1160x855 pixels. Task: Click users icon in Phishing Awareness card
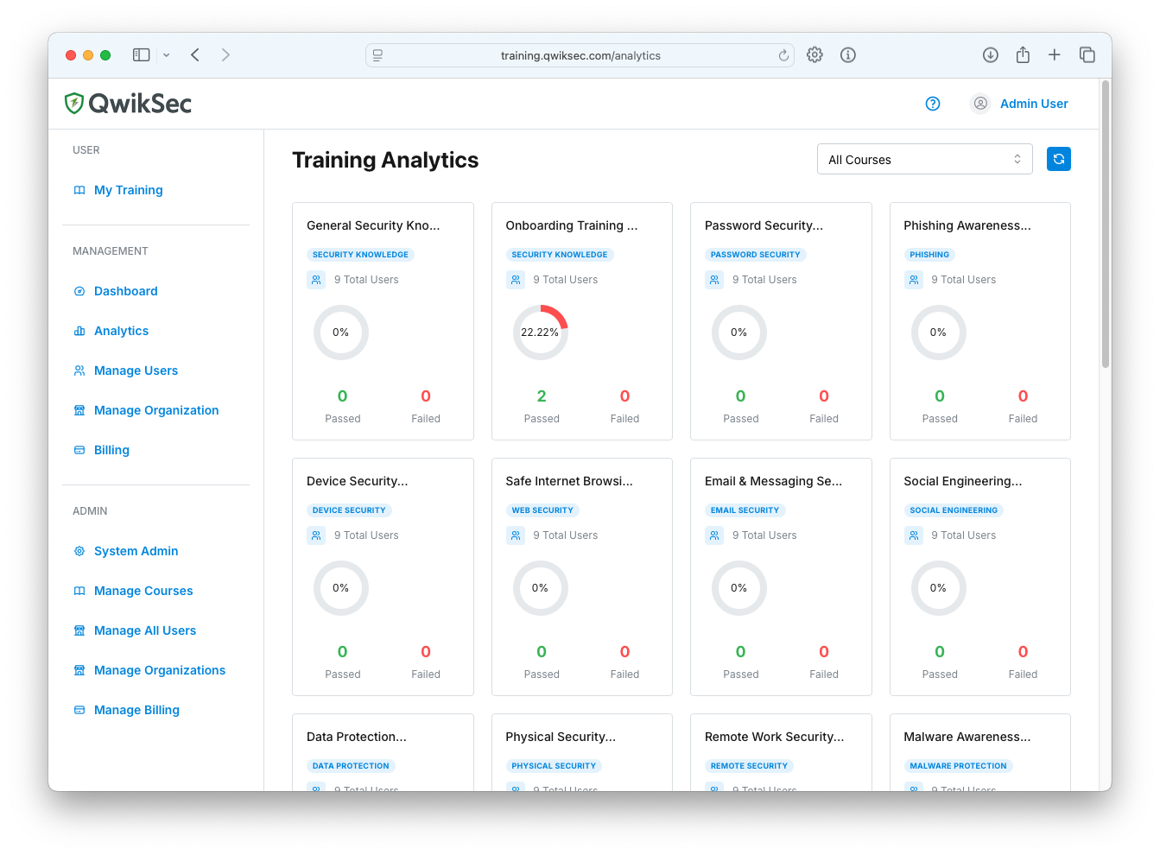[914, 280]
